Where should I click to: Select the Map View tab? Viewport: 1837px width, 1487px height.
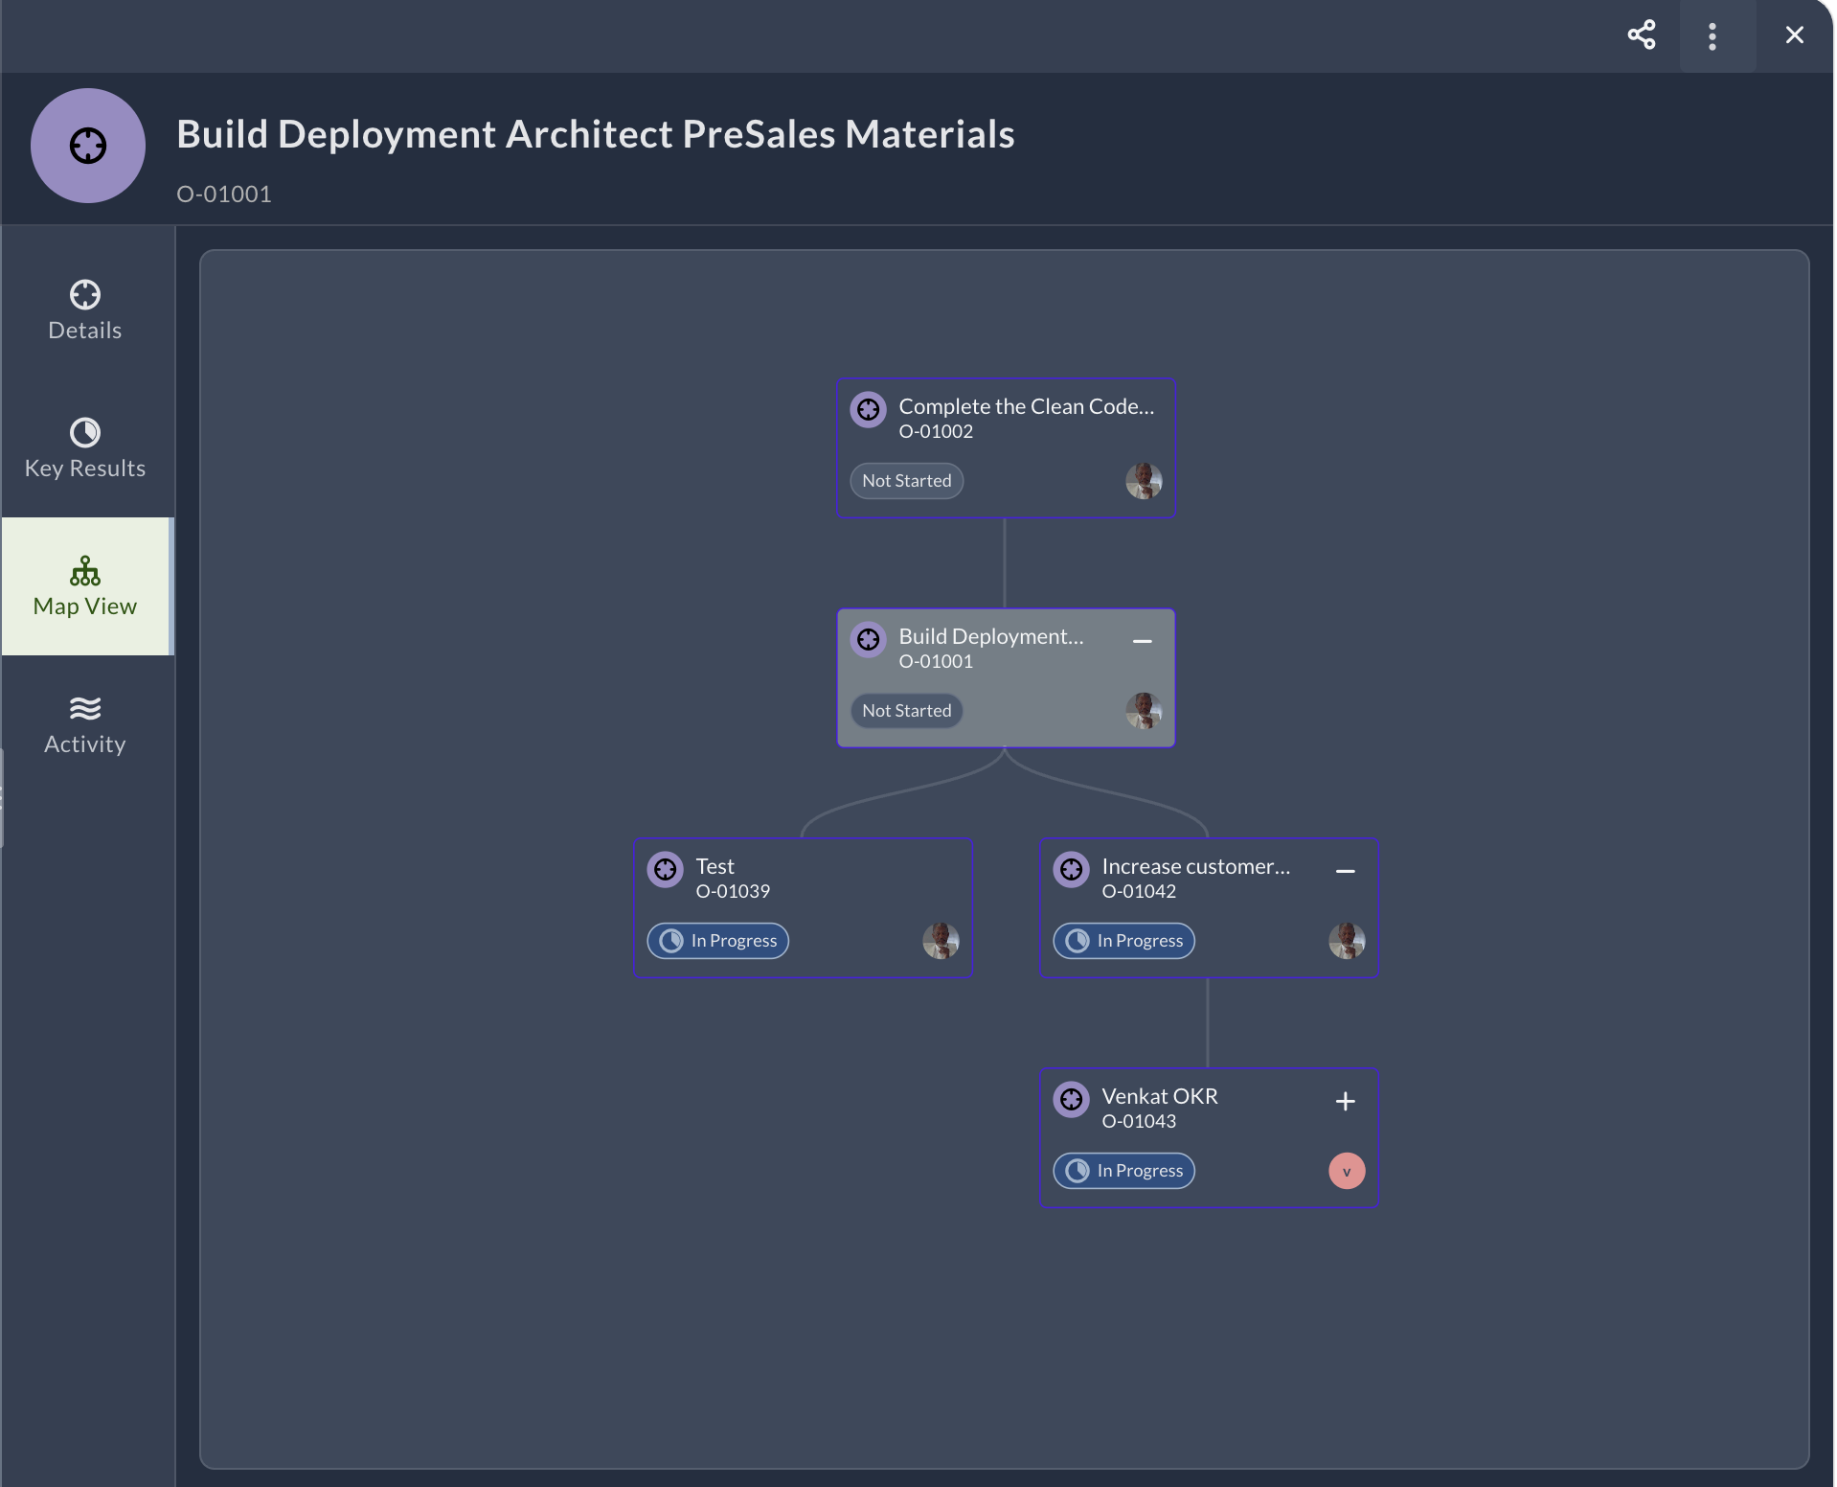pos(85,586)
